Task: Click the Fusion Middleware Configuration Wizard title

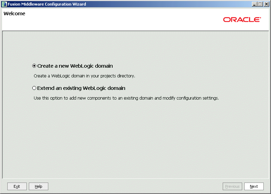Action: tap(47, 4)
